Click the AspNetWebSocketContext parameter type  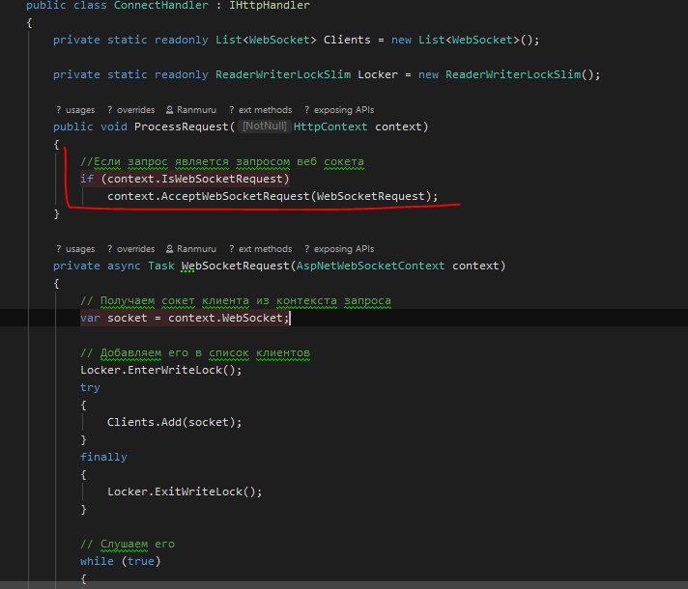tap(370, 266)
